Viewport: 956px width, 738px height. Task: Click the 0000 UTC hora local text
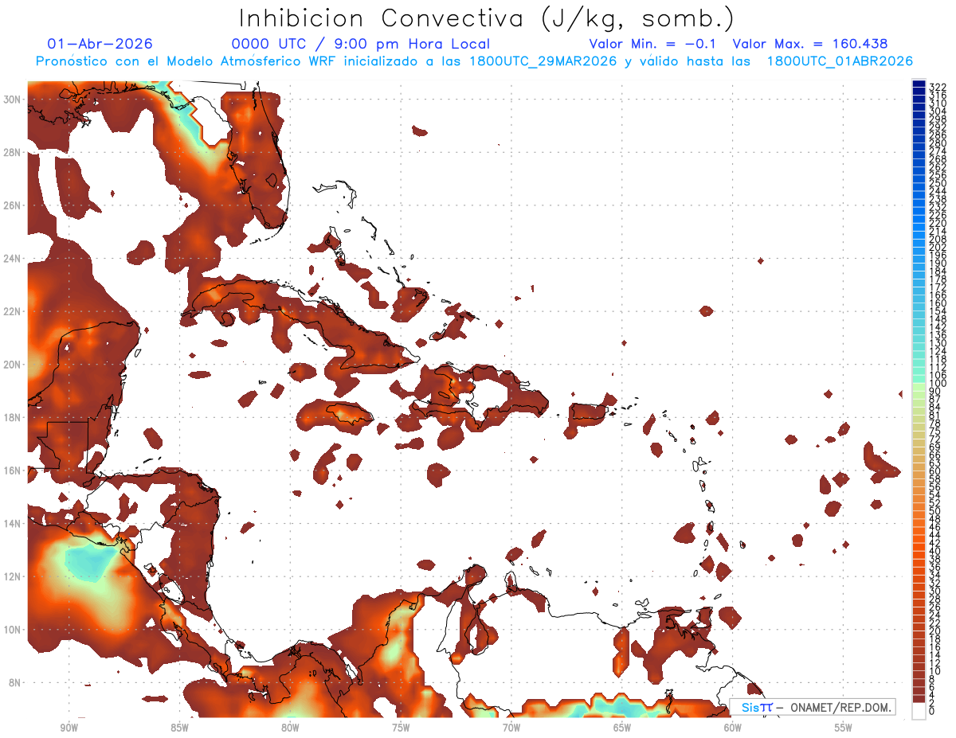(360, 44)
